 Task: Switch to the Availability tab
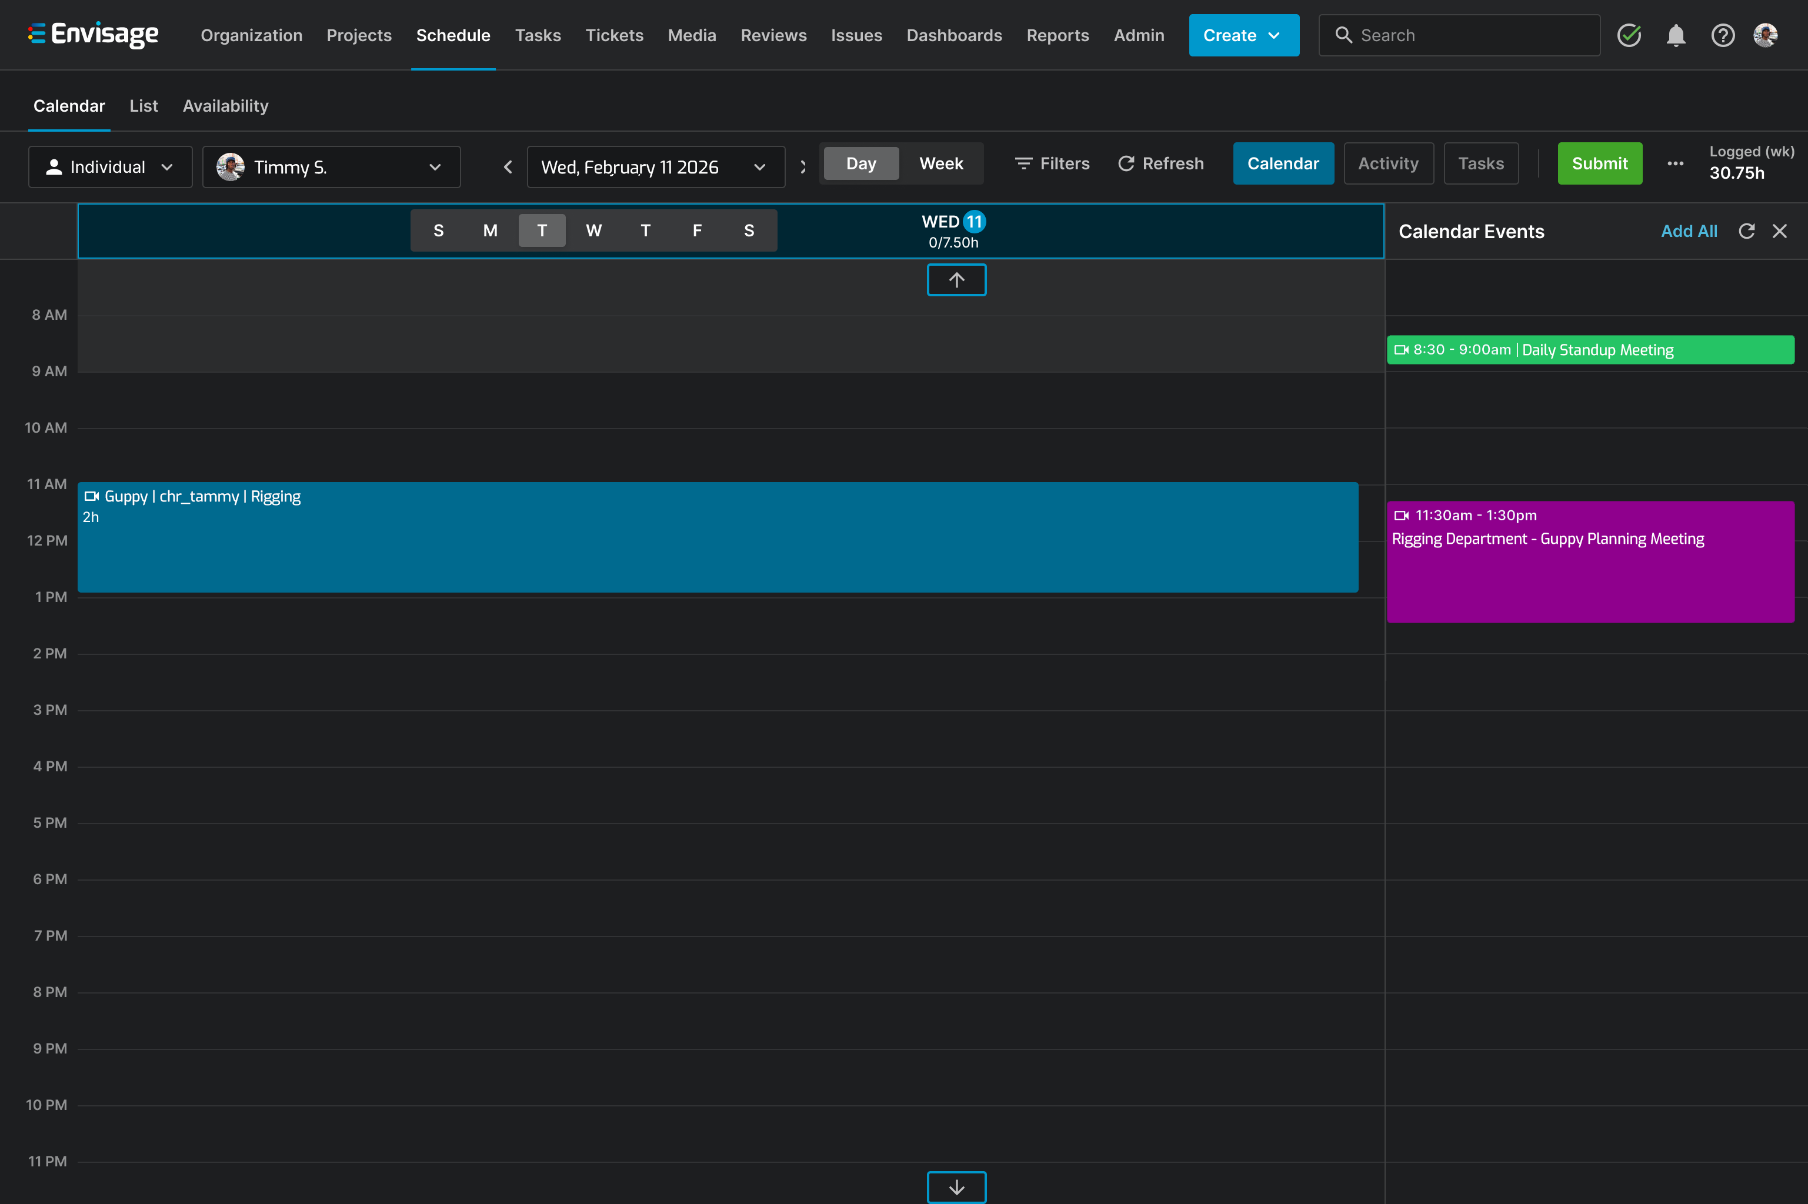click(x=225, y=106)
